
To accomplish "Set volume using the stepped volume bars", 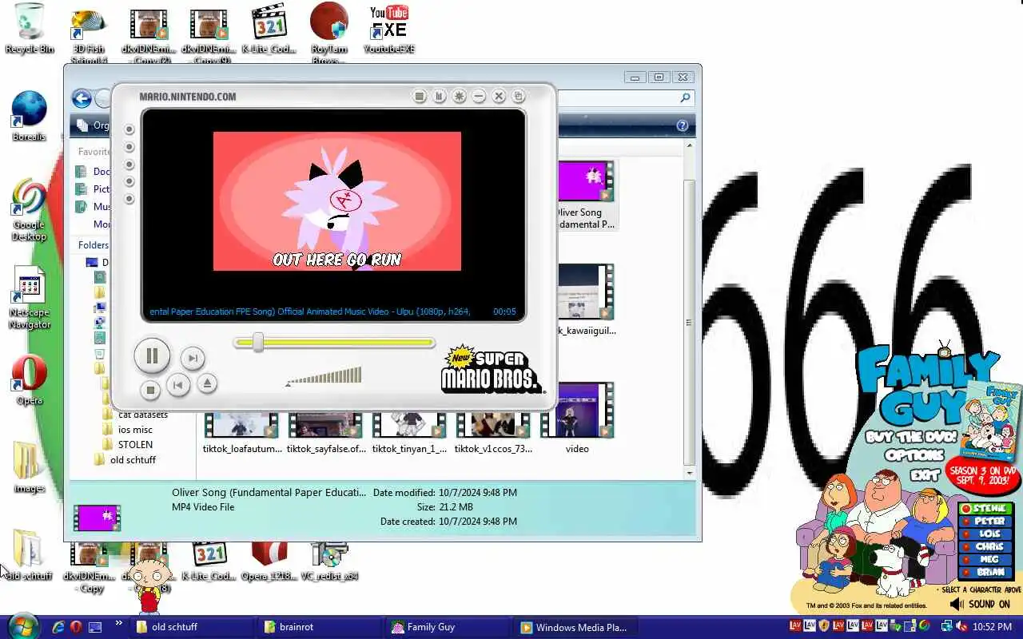I will coord(324,375).
